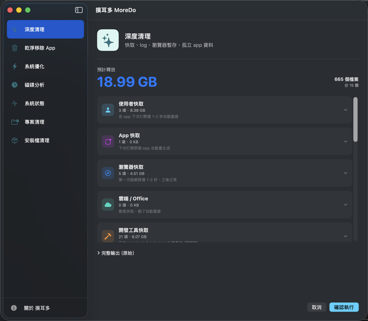The width and height of the screenshot is (368, 321).
Task: Click the sparkle icon beside 深度清理 in sidebar
Action: point(15,29)
